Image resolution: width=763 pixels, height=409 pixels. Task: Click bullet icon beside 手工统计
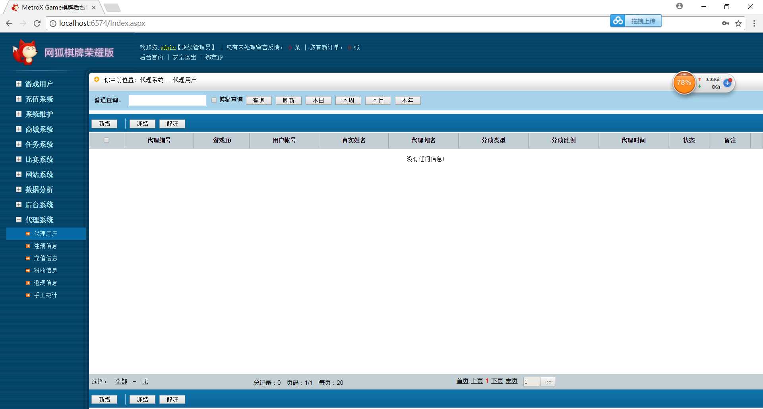(28, 295)
